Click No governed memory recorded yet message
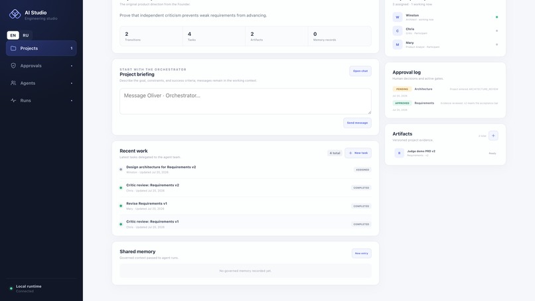This screenshot has height=301, width=535. click(246, 271)
